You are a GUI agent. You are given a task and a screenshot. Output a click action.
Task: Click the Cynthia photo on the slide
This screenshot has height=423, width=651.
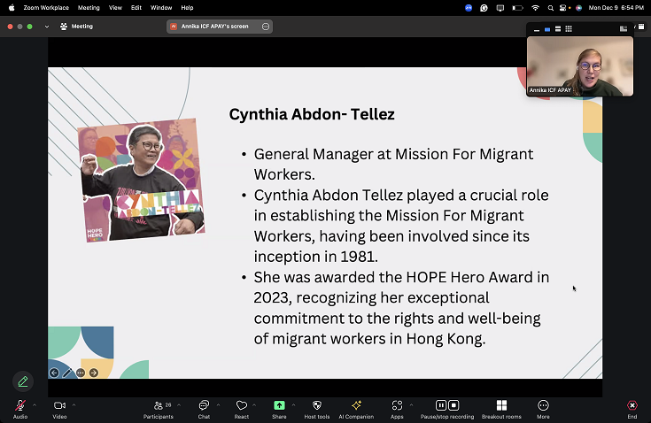141,181
